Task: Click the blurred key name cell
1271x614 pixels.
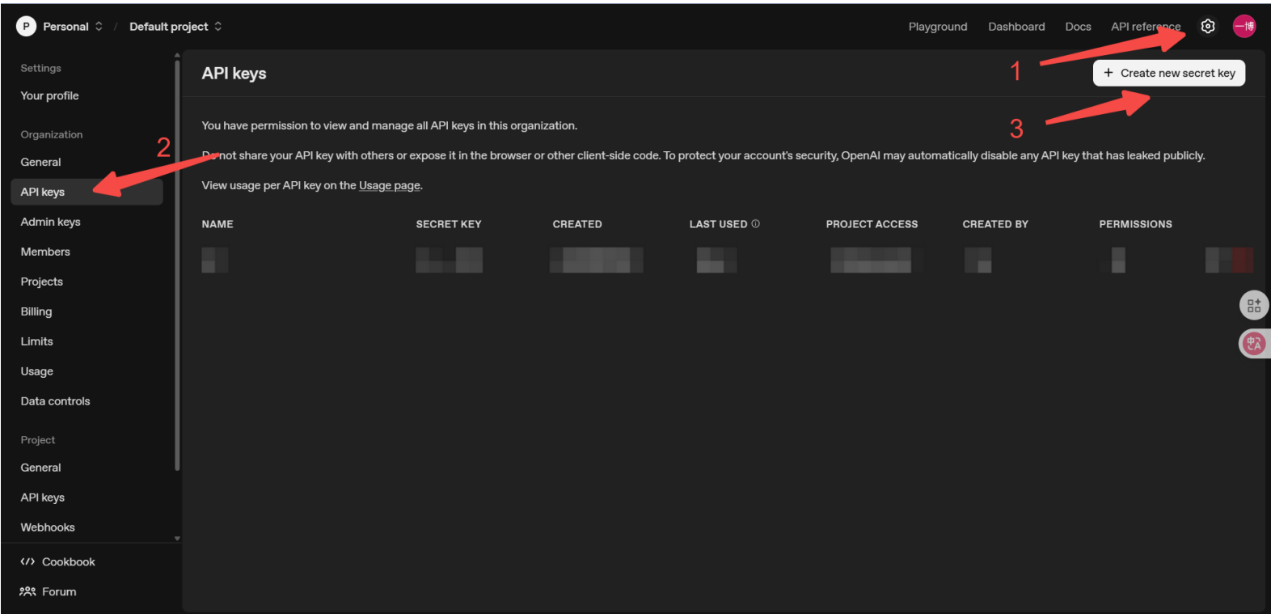Action: (215, 260)
